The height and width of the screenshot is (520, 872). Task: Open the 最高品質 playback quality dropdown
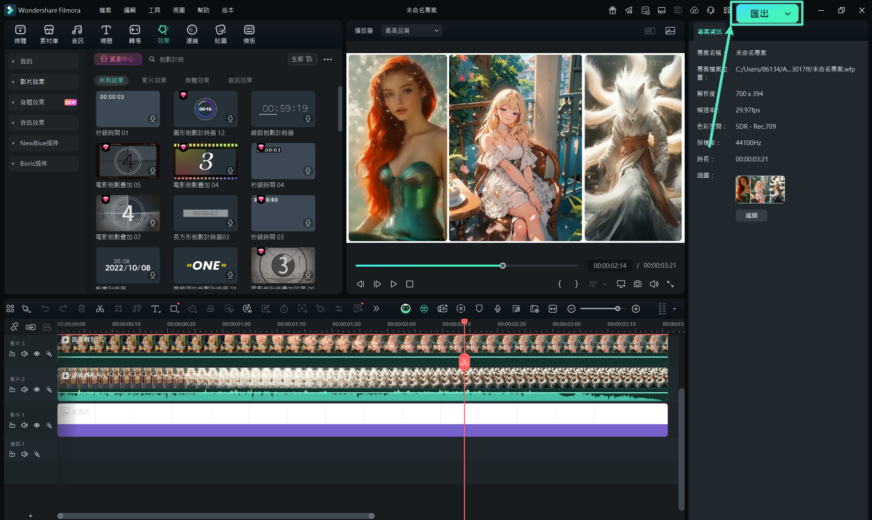411,31
